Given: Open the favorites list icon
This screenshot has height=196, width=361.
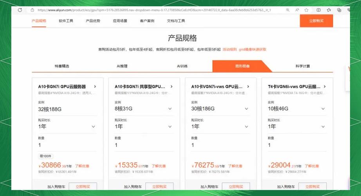Looking at the screenshot, I should tap(329, 10).
